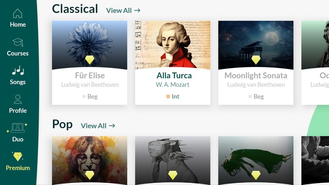Click premium gem on Für Elise card

(89, 60)
